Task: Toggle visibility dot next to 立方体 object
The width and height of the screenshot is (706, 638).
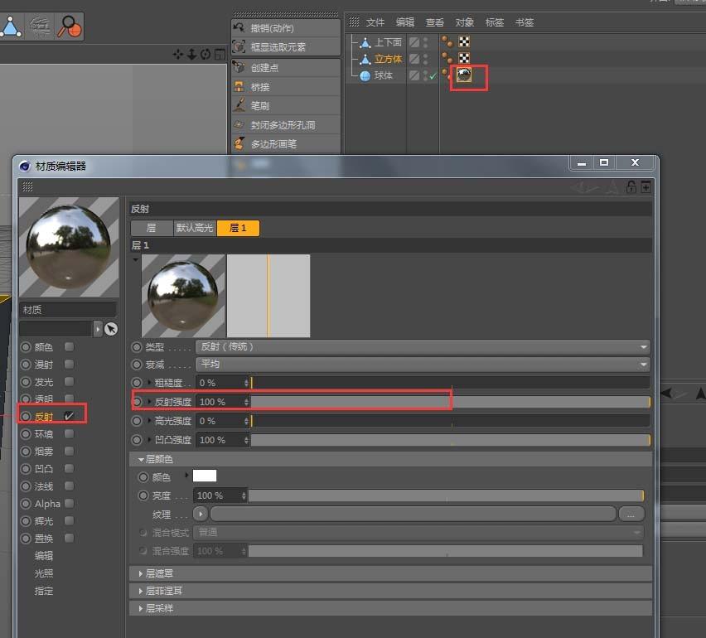Action: click(x=426, y=56)
